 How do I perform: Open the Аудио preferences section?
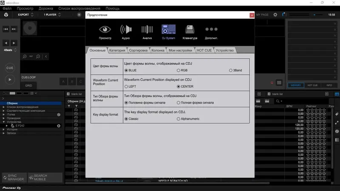tap(126, 32)
